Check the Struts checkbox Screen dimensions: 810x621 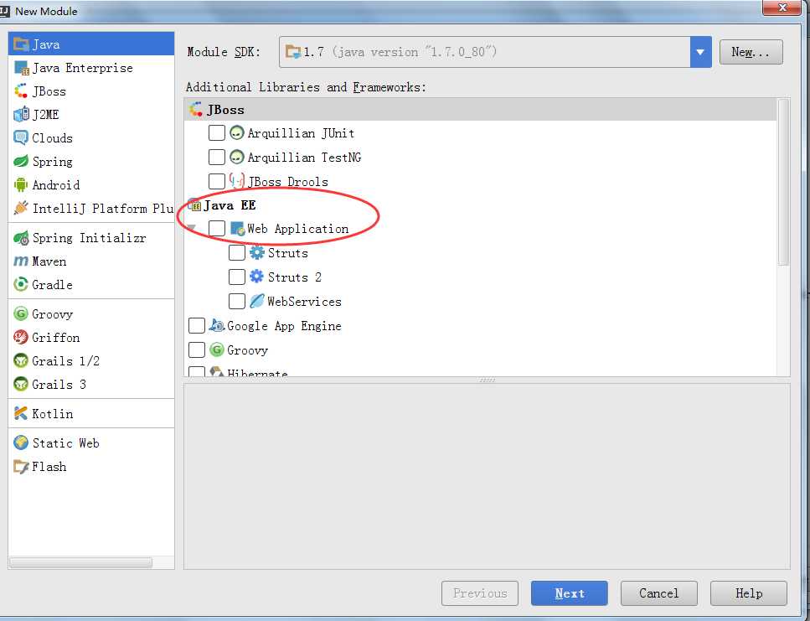(237, 252)
